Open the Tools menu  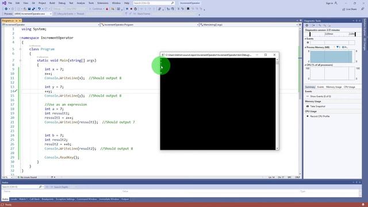point(91,3)
